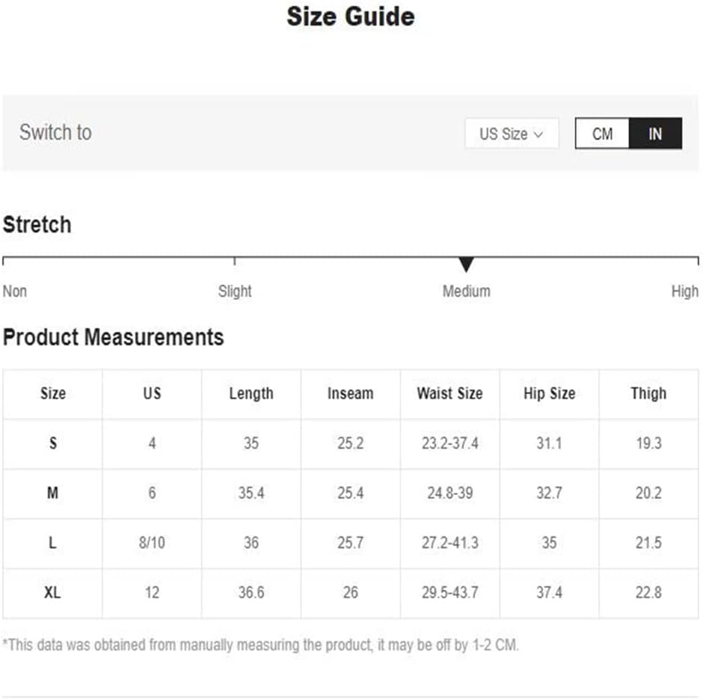Click the Switch to label
This screenshot has width=703, height=700.
click(x=55, y=132)
